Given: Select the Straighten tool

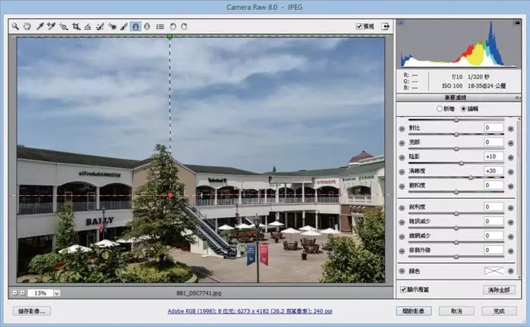Looking at the screenshot, I should tap(88, 26).
